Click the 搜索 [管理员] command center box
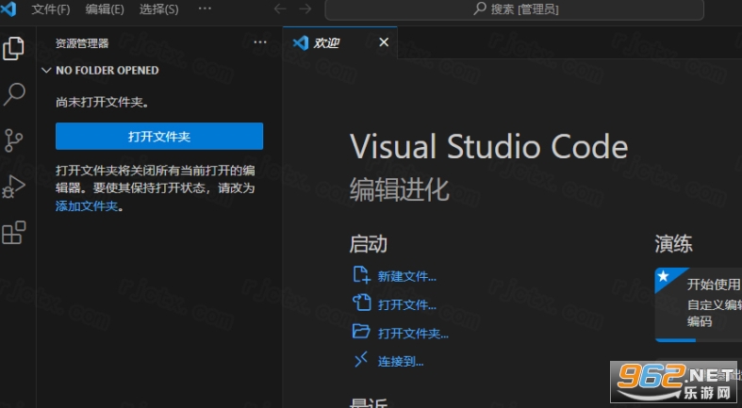742x408 pixels. click(515, 9)
